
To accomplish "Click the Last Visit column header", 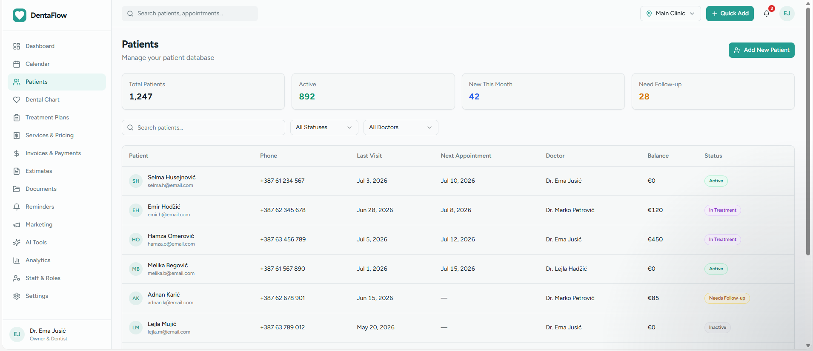I will point(369,156).
